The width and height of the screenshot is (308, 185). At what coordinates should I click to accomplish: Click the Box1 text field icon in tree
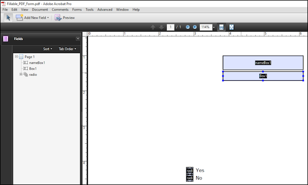pyautogui.click(x=26, y=69)
